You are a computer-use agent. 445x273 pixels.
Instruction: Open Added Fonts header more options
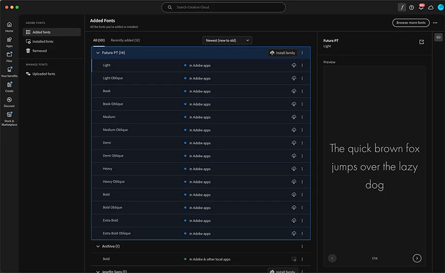pyautogui.click(x=435, y=23)
